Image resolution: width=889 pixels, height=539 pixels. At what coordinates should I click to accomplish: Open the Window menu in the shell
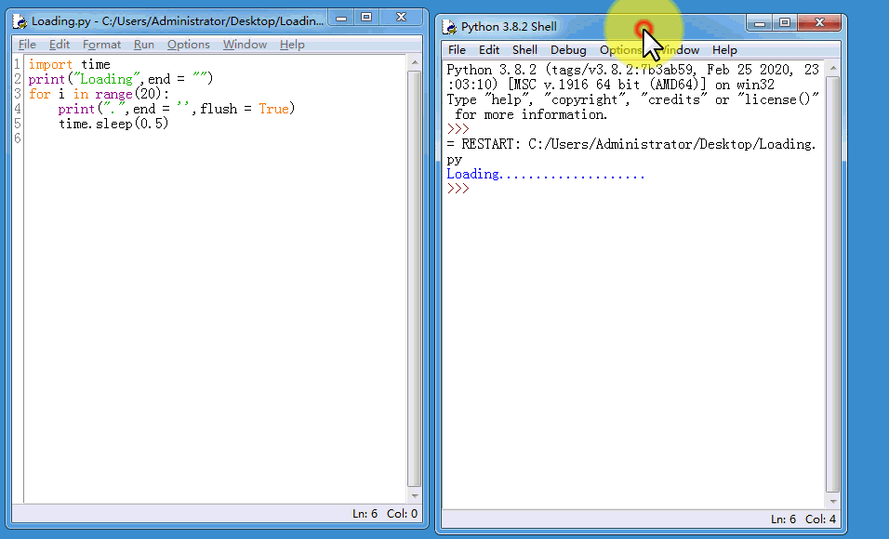click(678, 49)
